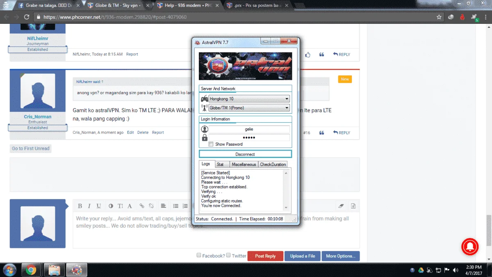Check the Twitter share checkbox
Viewport: 492px width, 277px height.
(228, 255)
